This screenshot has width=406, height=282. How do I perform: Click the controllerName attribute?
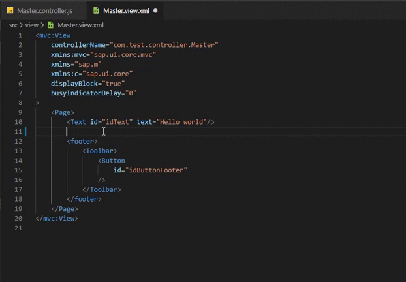pyautogui.click(x=78, y=45)
